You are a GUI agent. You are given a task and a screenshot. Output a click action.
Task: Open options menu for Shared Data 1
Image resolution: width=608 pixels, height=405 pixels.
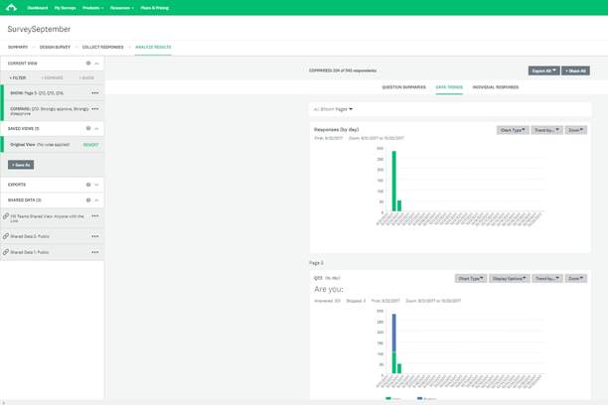click(x=95, y=252)
